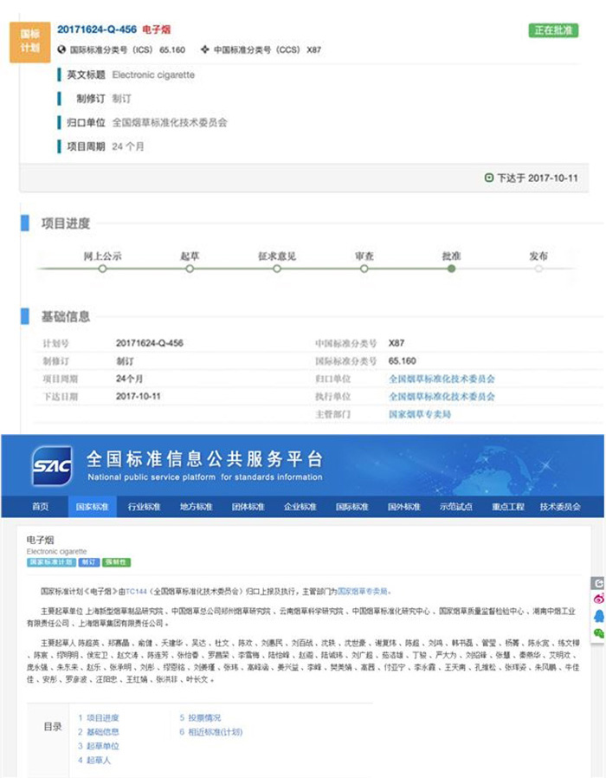Click the 2017-10-11 value in the 下达日期 row

click(x=139, y=397)
